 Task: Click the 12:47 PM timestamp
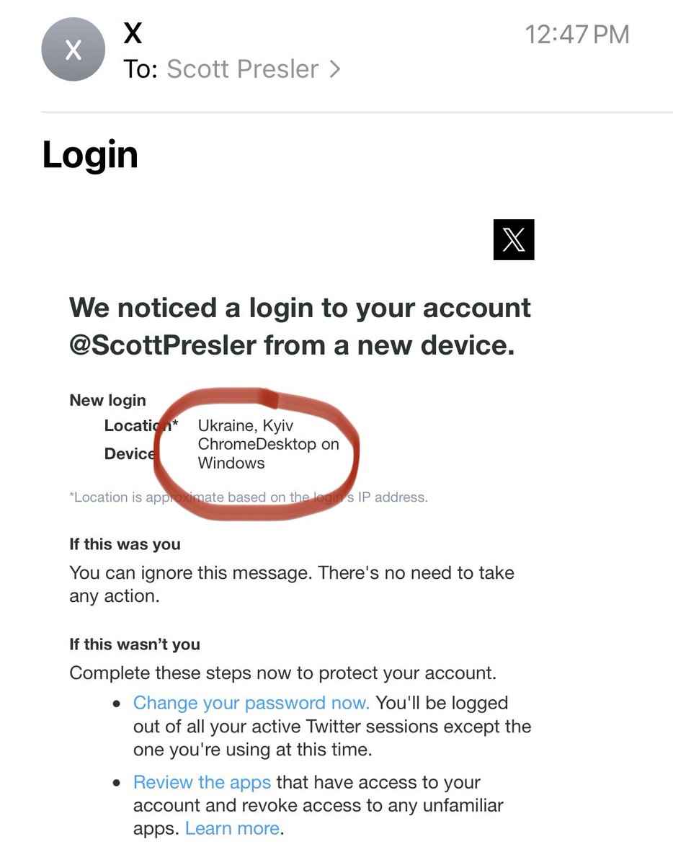coord(576,35)
